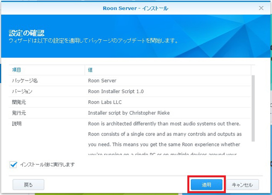Close the Roon Server install dialog
272x195 pixels.
(261, 8)
